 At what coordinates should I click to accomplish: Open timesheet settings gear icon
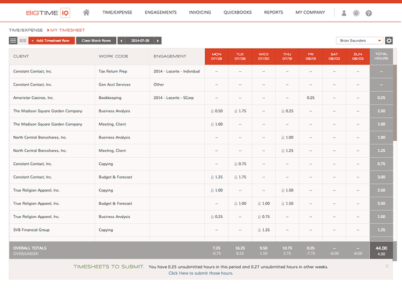389,41
